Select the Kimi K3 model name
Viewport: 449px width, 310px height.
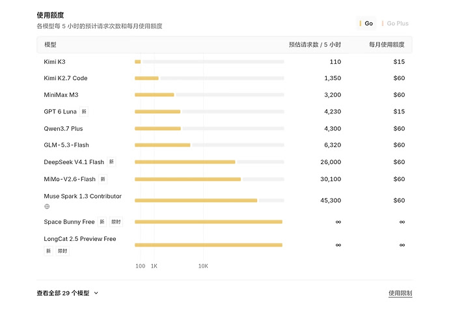point(55,62)
